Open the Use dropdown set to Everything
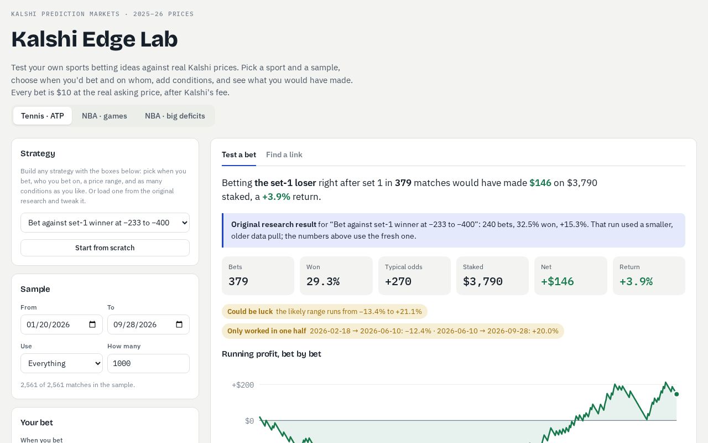This screenshot has height=443, width=708. pyautogui.click(x=61, y=363)
